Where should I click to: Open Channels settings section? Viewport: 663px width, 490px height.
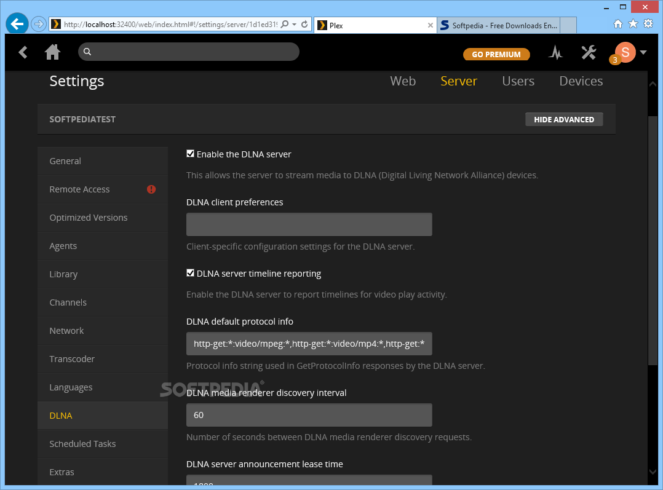click(x=103, y=302)
